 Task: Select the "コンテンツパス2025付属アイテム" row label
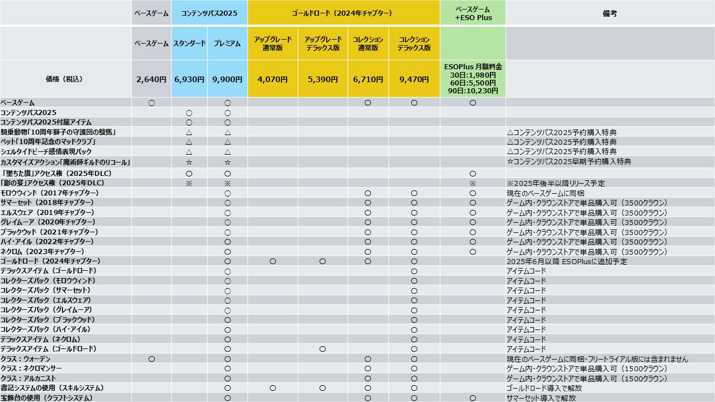pos(46,122)
